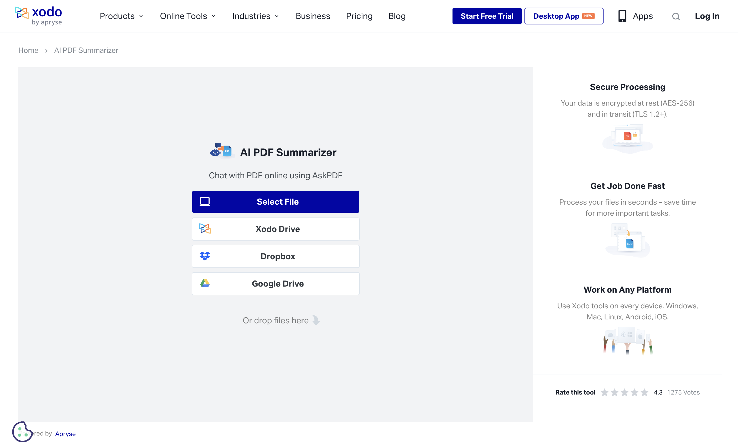Click the Start Free Trial button

coord(487,16)
